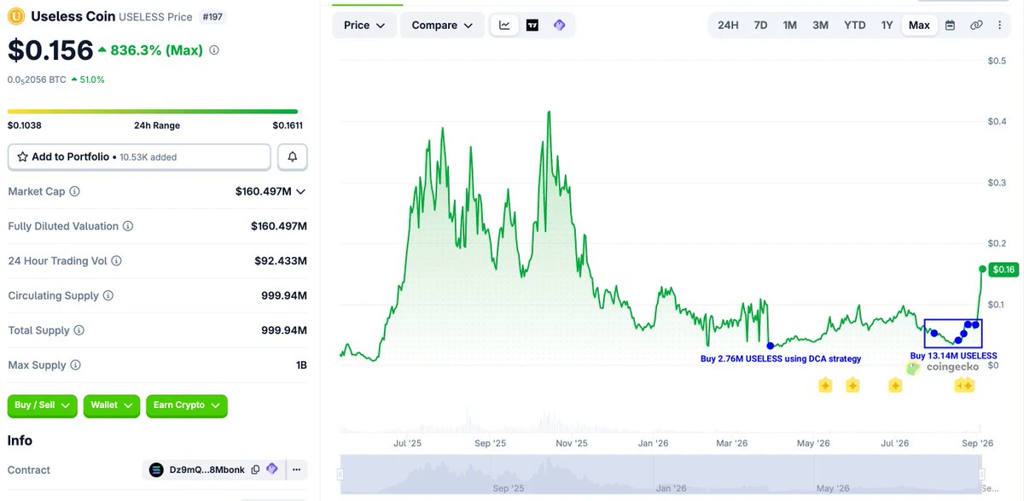Click the purple diamond chart icon
1024x501 pixels.
560,25
